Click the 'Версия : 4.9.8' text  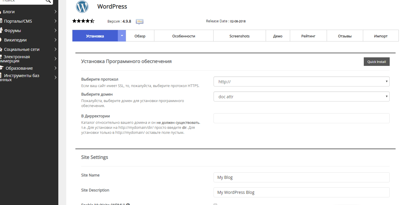(x=119, y=21)
